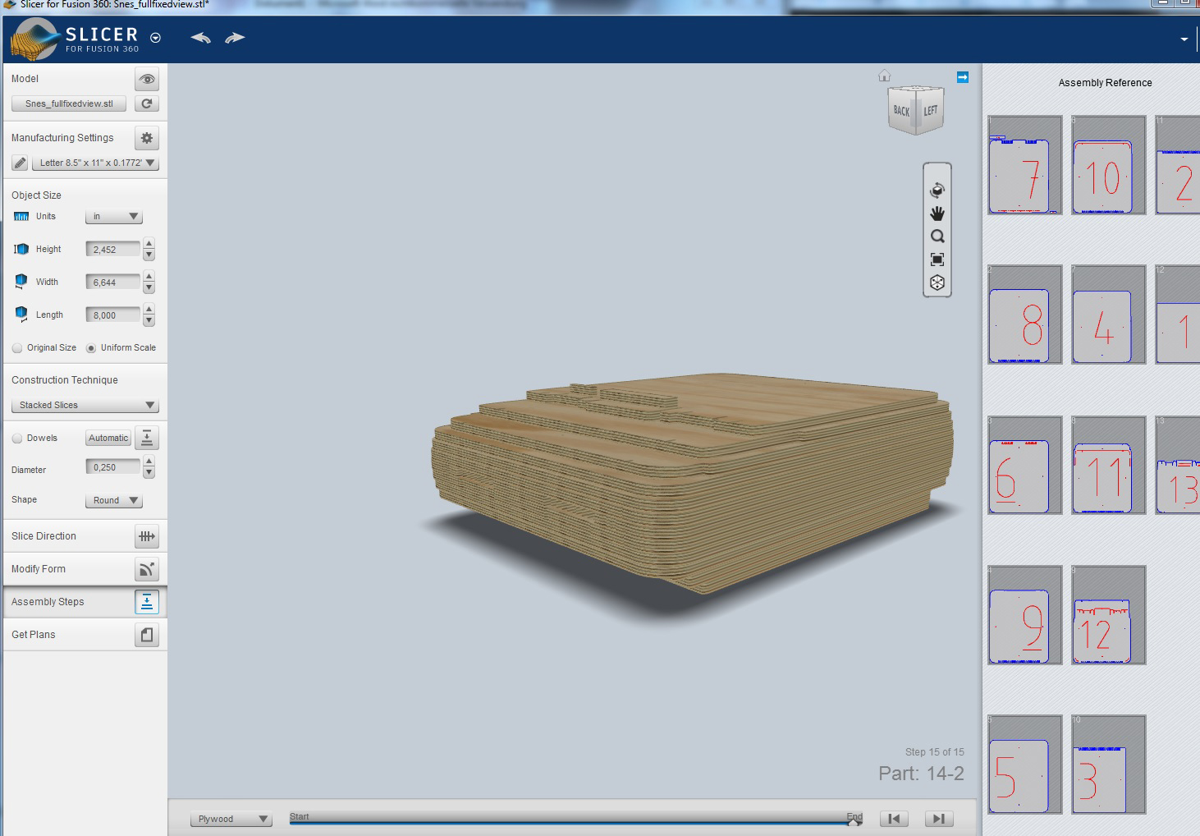Open the Manufacturing Settings gear
1200x836 pixels.
coord(146,138)
